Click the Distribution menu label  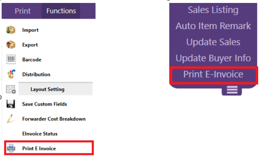36,75
